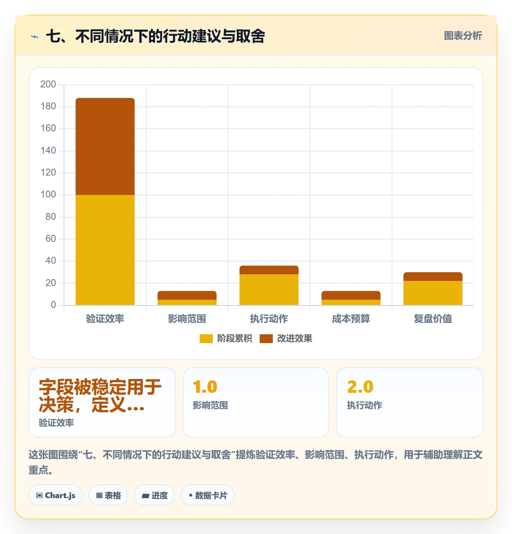Click the yellow segment of the 验证效率 bar
The height and width of the screenshot is (534, 512).
(105, 250)
